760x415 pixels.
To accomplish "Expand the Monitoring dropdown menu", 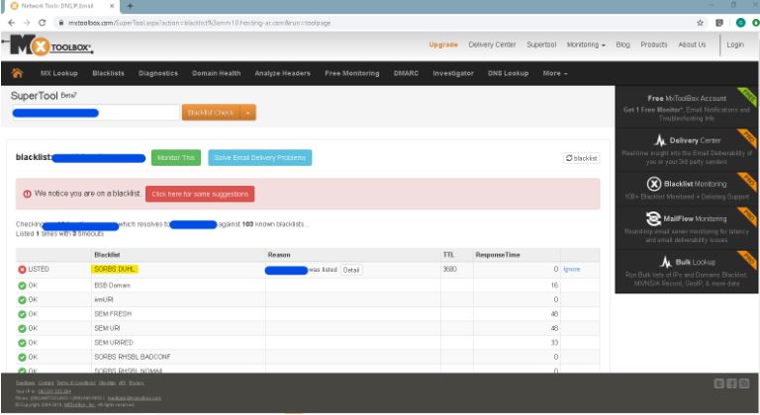I will click(x=586, y=44).
